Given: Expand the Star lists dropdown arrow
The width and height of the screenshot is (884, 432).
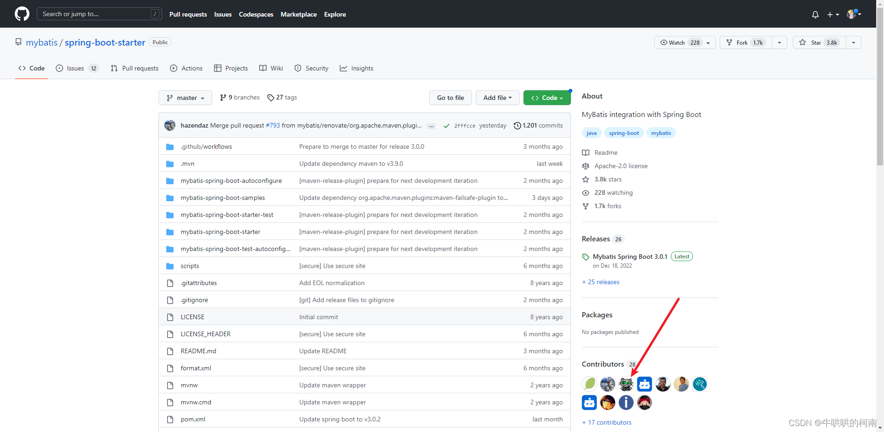Looking at the screenshot, I should coord(854,42).
